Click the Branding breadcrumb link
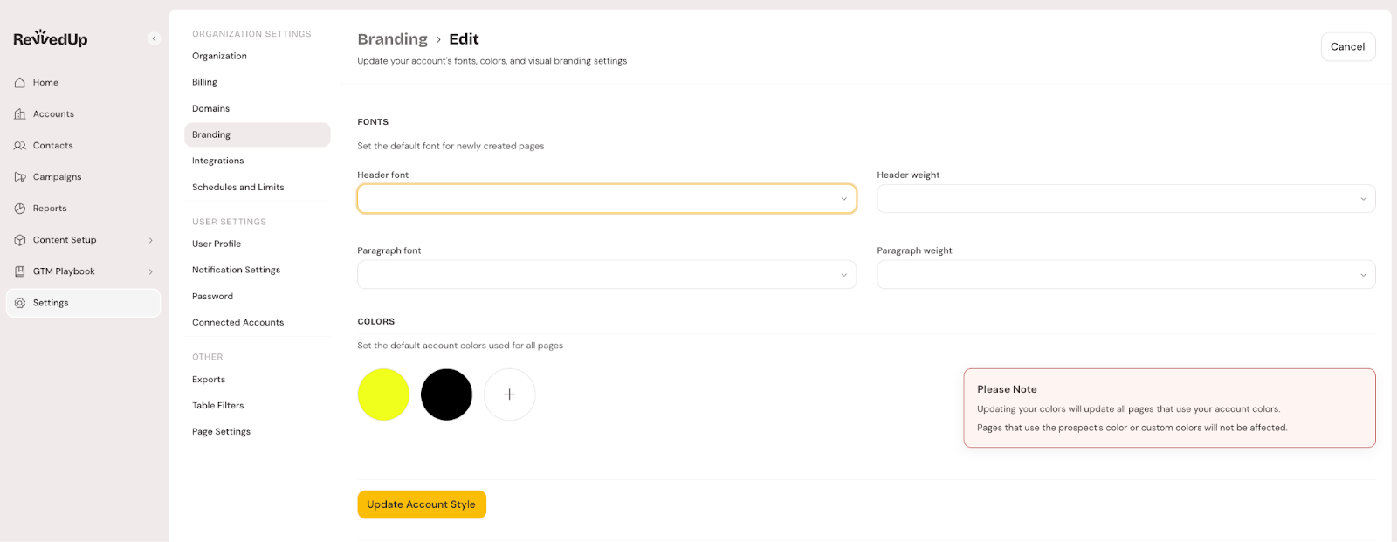 [x=392, y=39]
